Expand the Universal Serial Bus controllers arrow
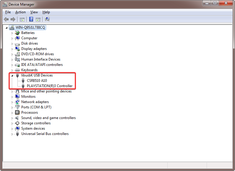 pyautogui.click(x=12, y=134)
